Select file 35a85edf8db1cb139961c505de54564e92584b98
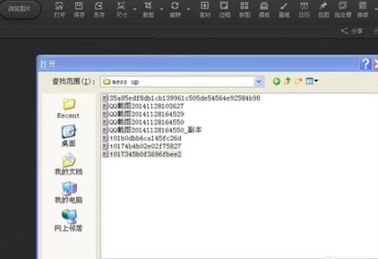Viewport: 378px width, 259px height. coord(182,98)
